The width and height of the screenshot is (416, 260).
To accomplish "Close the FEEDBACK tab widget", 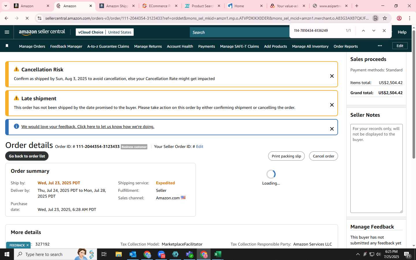I will coord(27,245).
